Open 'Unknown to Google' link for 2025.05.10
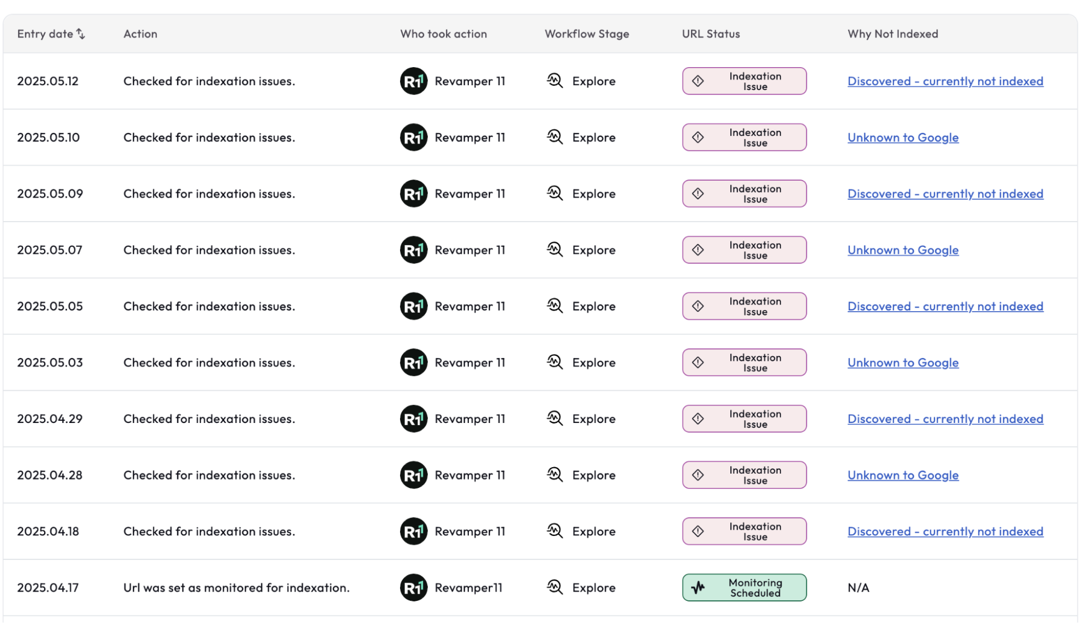Viewport: 1091px width, 626px height. point(903,138)
